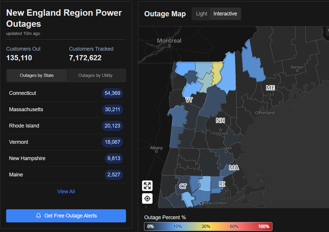Switch map to Light mode
Image resolution: width=329 pixels, height=232 pixels.
pos(201,14)
